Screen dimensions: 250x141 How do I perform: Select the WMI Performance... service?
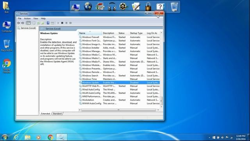click(119, 96)
